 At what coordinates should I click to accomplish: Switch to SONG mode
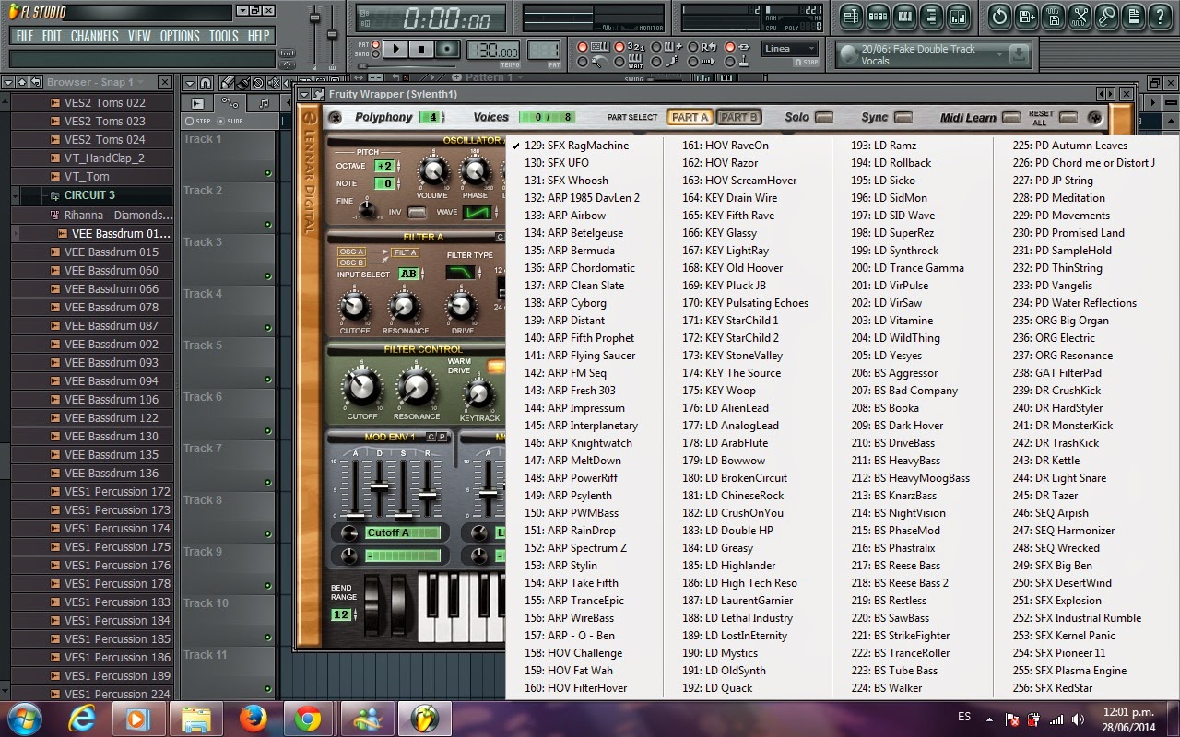[375, 53]
